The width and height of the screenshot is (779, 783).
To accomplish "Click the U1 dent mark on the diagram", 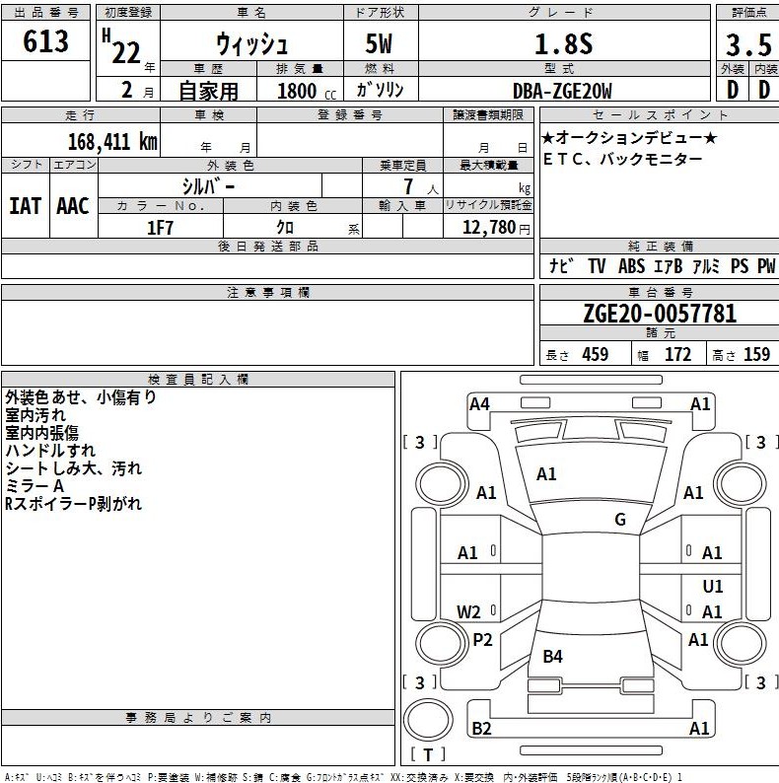I will pyautogui.click(x=713, y=586).
